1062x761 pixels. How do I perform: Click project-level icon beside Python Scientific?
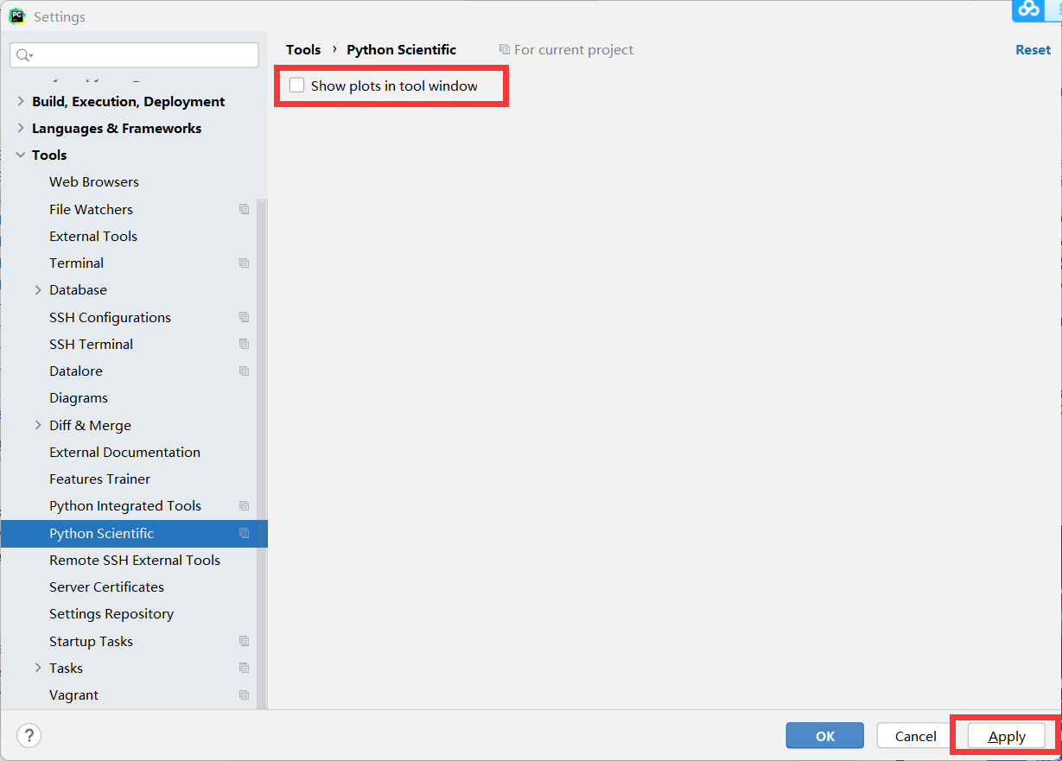click(245, 533)
